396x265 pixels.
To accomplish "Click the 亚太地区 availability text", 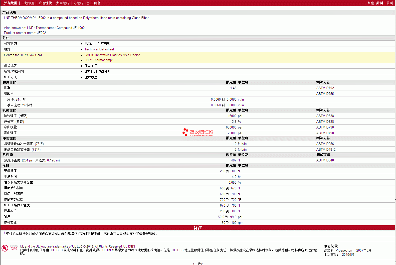I will [x=91, y=66].
